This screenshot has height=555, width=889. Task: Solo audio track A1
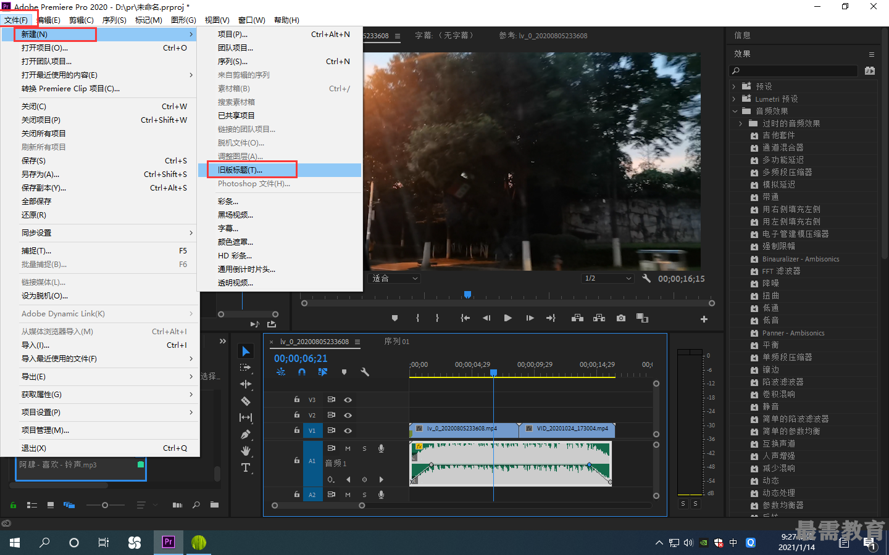[x=364, y=448]
